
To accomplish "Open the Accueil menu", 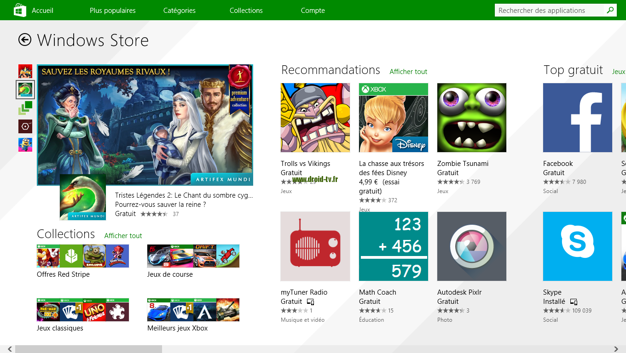I will [x=42, y=10].
